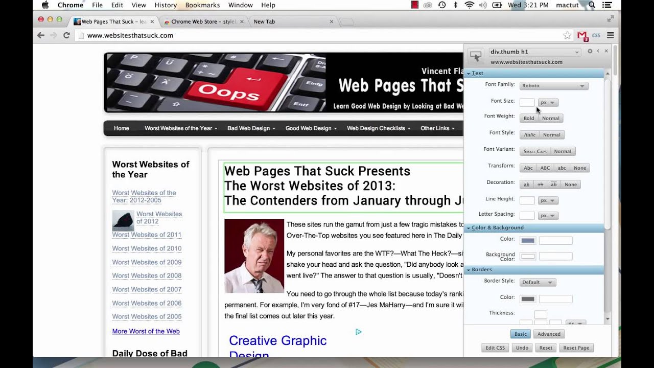
Task: Close the Chrome Web Store tab
Action: coord(242,21)
